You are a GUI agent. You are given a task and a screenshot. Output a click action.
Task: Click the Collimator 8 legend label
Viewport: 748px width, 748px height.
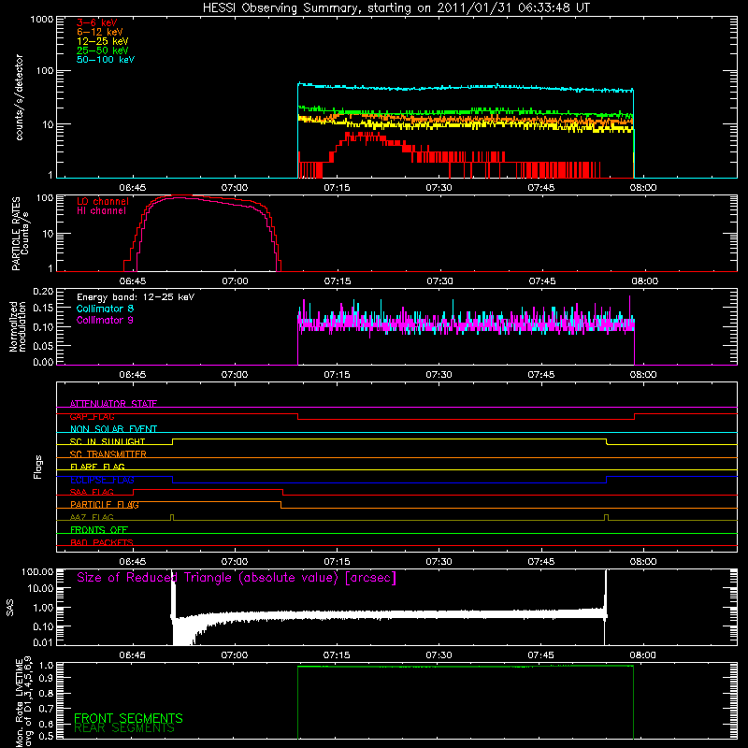[105, 309]
